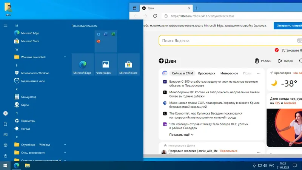
Task: Click the Edge back arrow
Action: [x=136, y=16]
